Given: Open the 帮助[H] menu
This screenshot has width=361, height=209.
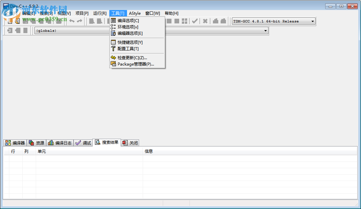Looking at the screenshot, I should [x=171, y=13].
